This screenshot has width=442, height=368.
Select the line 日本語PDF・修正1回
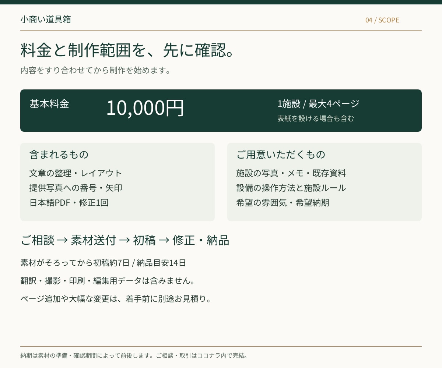coord(69,202)
